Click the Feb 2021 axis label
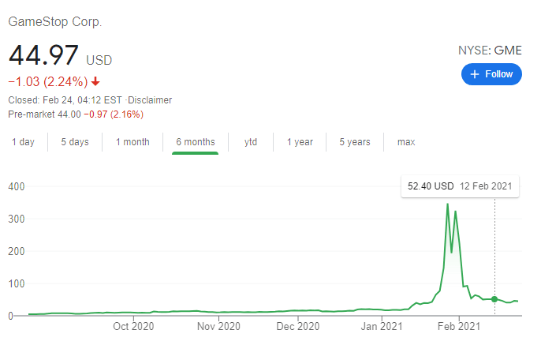This screenshot has width=541, height=345. point(458,325)
